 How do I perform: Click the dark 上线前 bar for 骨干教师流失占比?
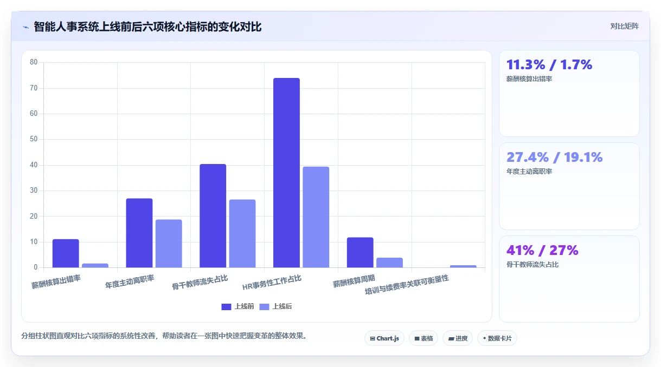[x=213, y=215]
